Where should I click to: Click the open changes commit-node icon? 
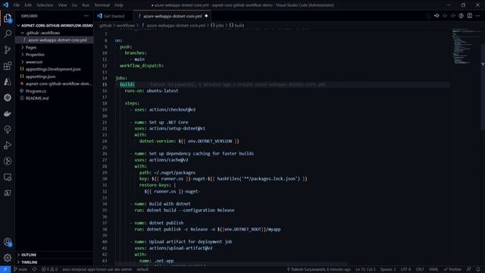(436, 16)
